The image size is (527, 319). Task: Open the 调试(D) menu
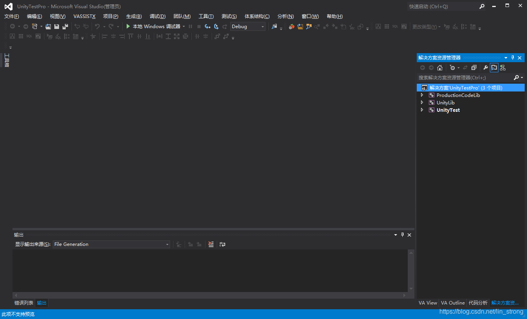158,16
